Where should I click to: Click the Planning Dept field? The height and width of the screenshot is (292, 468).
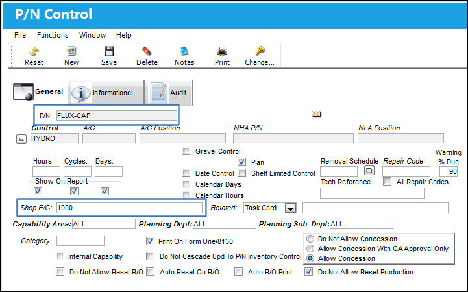click(x=225, y=224)
